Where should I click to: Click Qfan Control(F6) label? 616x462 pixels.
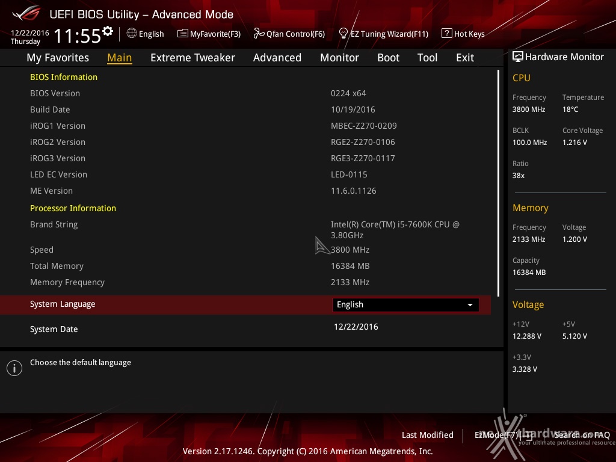[x=295, y=34]
